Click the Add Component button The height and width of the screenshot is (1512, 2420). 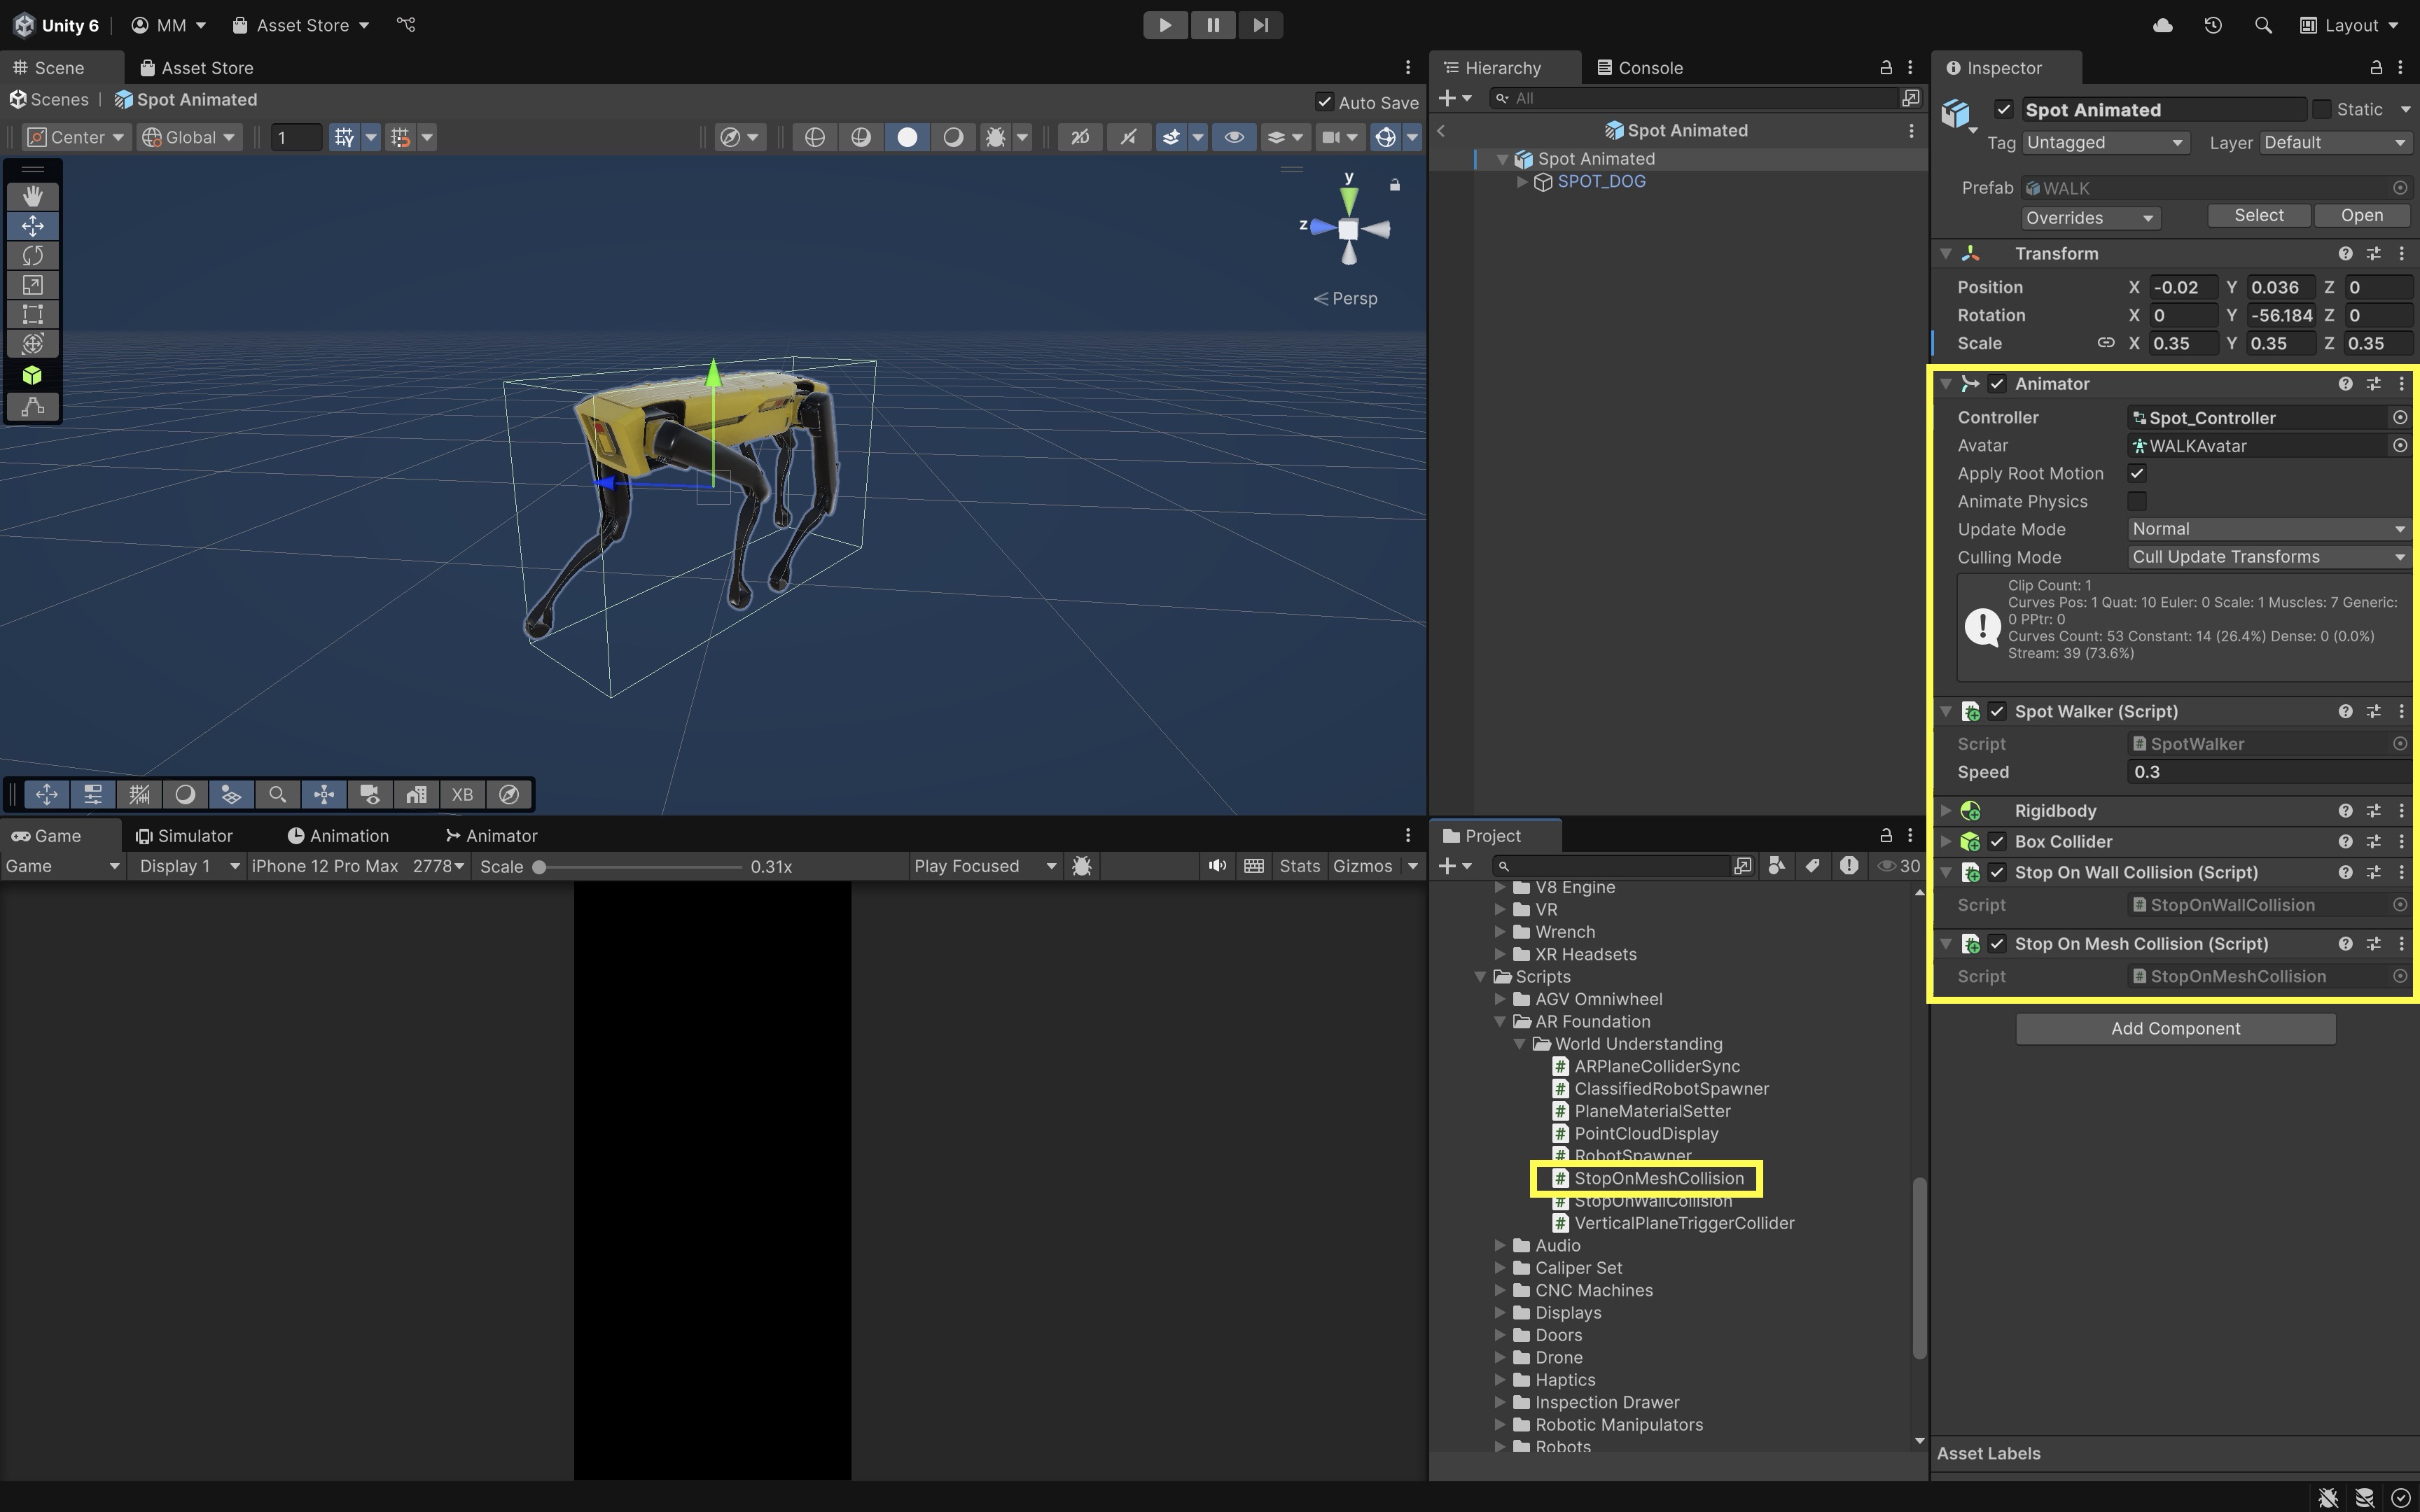click(x=2175, y=1028)
